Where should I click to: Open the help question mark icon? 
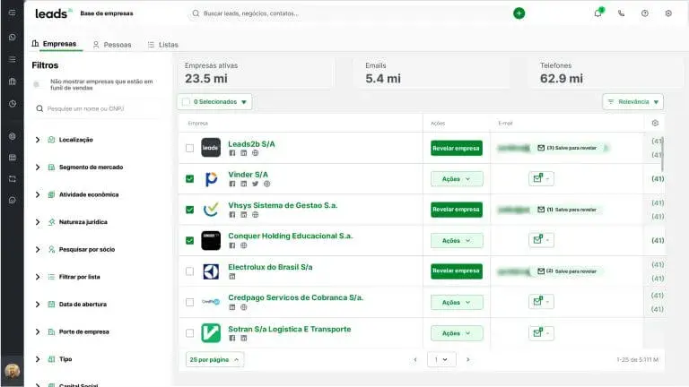[x=645, y=13]
